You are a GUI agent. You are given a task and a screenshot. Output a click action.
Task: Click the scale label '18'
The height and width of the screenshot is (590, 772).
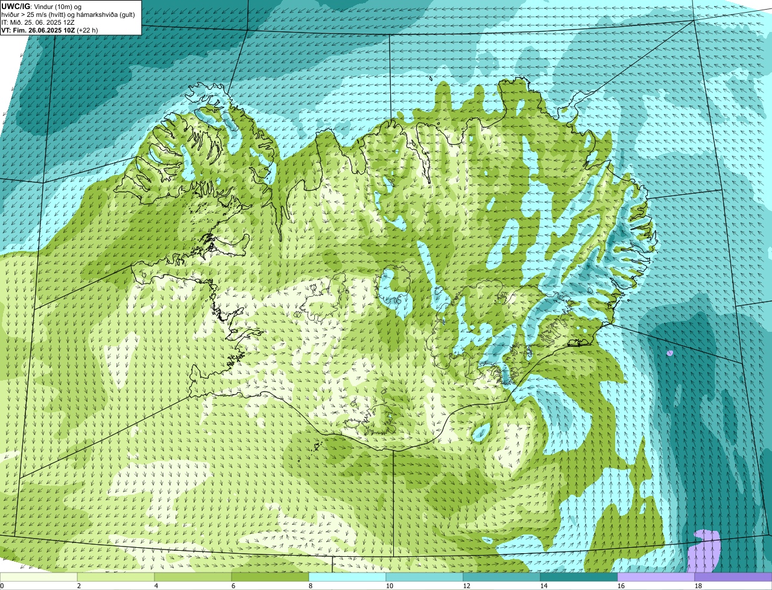point(698,586)
